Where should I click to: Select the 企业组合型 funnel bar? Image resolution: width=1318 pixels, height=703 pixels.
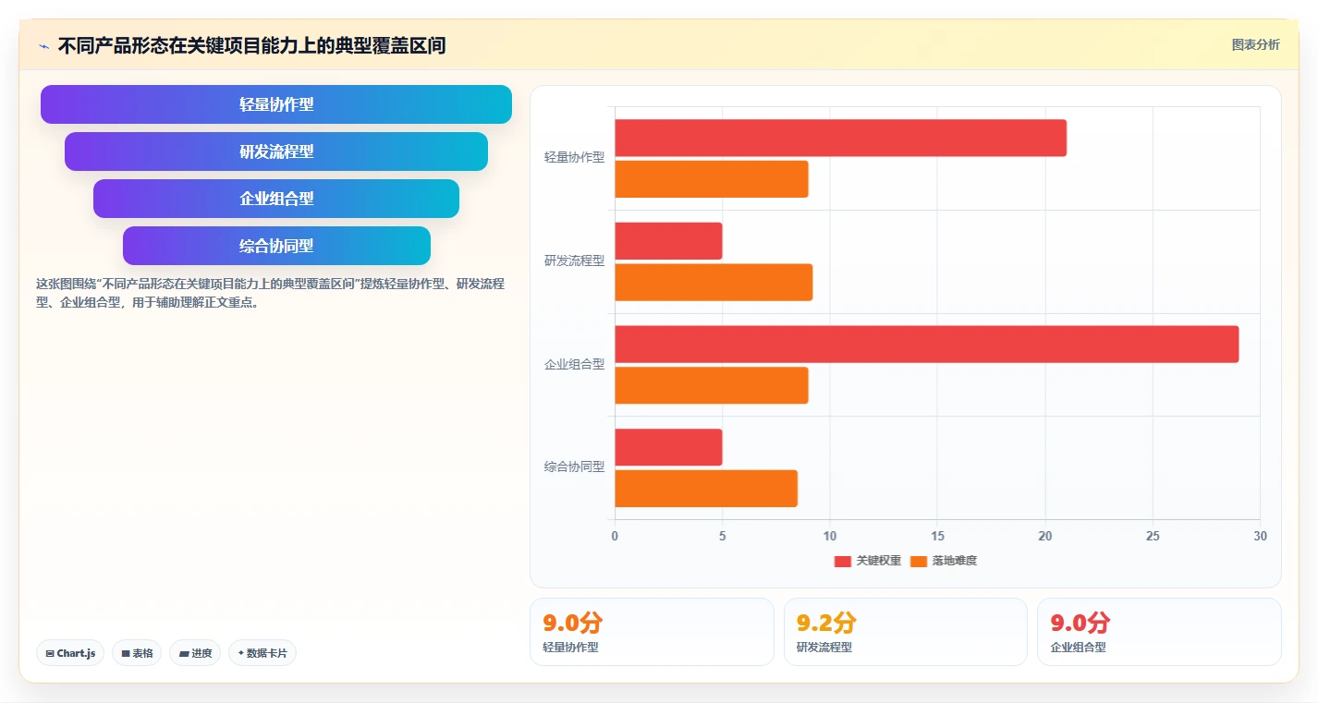[276, 199]
